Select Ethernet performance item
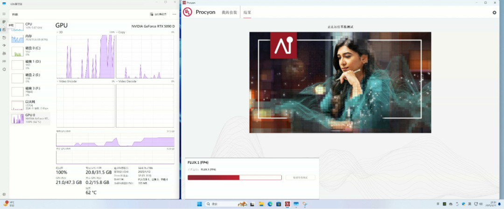Image resolution: width=504 pixels, height=209 pixels. point(30,105)
